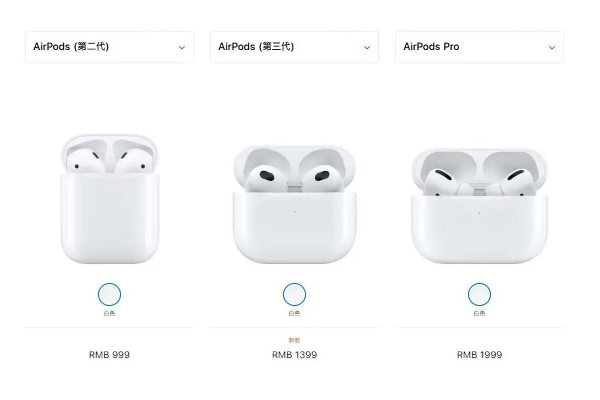Select white color swatch under AirPods 第三代
This screenshot has width=600, height=400.
(x=294, y=294)
